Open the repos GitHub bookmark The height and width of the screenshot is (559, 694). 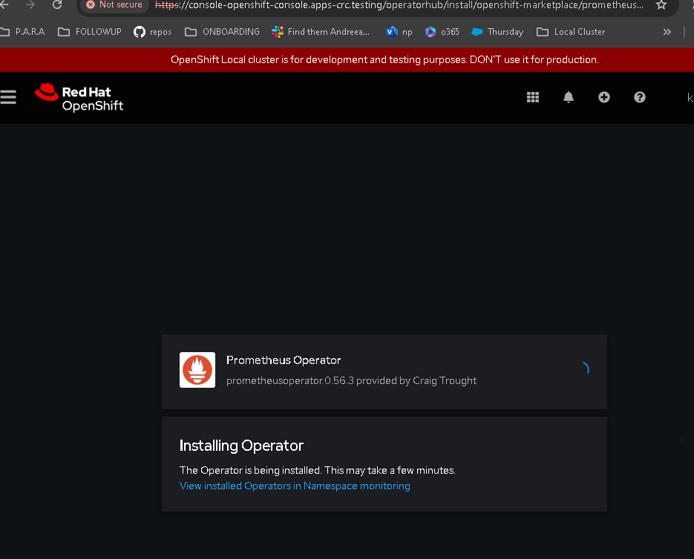click(x=152, y=32)
